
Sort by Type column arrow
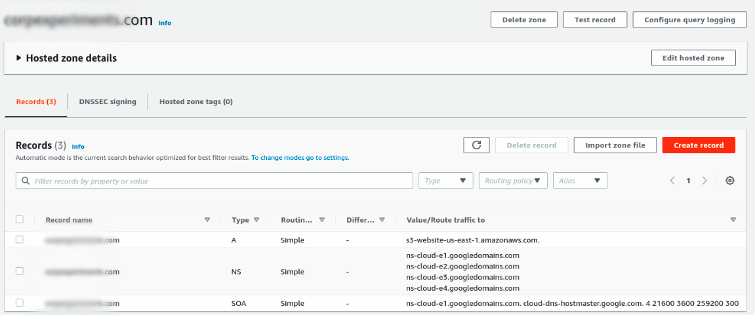(x=256, y=220)
